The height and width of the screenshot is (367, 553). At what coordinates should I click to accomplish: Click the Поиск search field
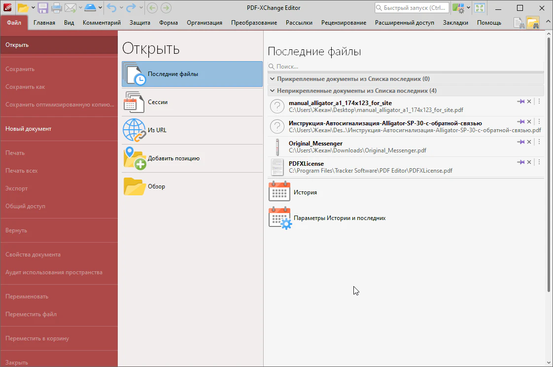tap(404, 67)
